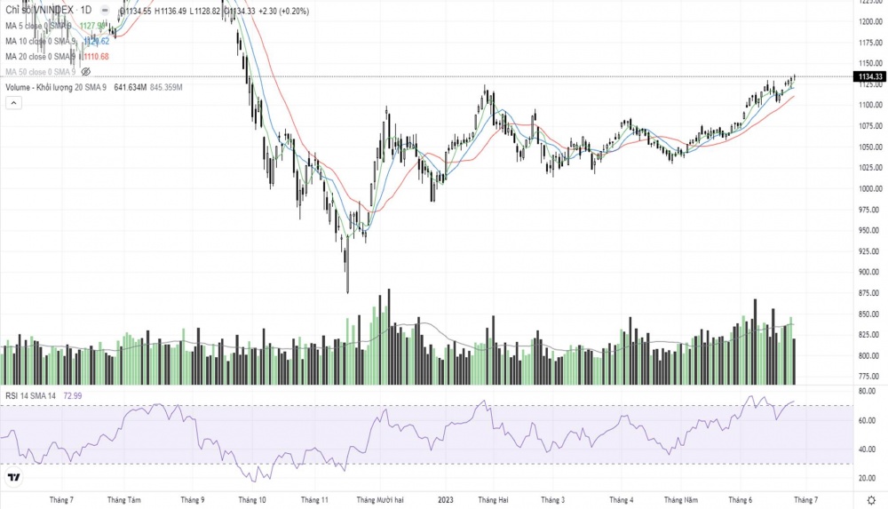The width and height of the screenshot is (888, 509).
Task: Click the 1000.00 level on the price scale
Action: [869, 188]
